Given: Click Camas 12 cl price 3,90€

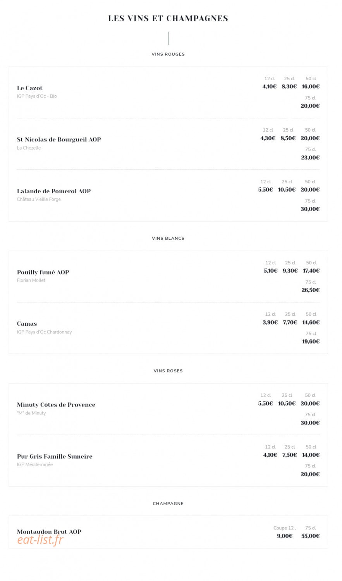Looking at the screenshot, I should [270, 322].
